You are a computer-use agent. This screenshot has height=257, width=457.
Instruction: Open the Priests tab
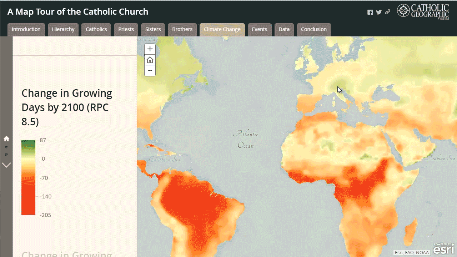[126, 30]
